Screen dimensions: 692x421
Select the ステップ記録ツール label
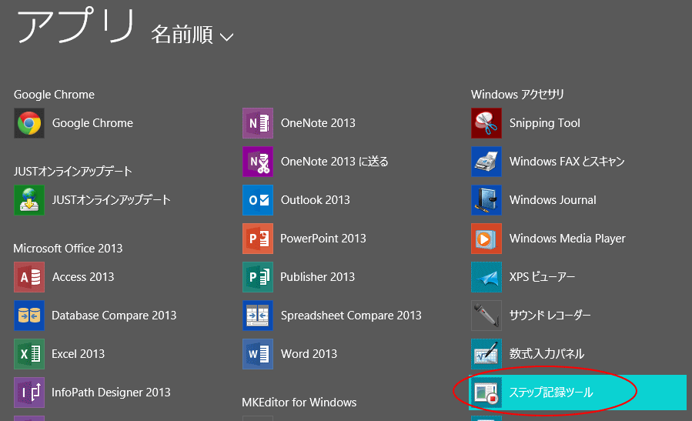click(x=551, y=393)
